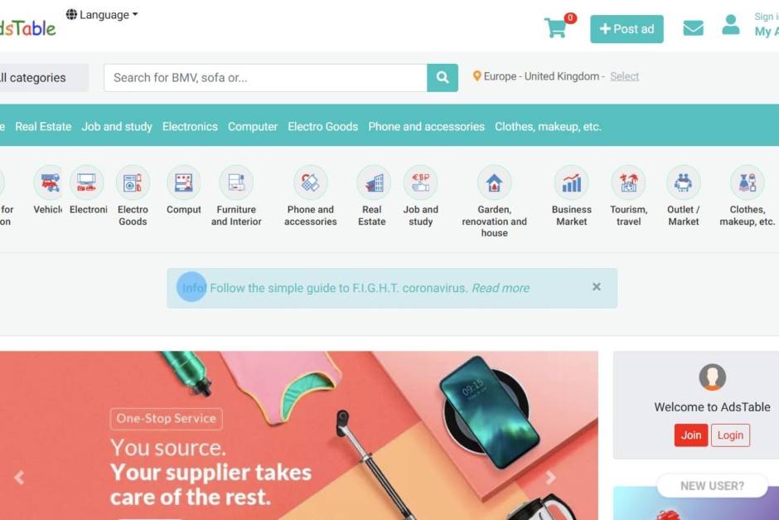Advance the banner carousel with next arrow

[x=550, y=478]
